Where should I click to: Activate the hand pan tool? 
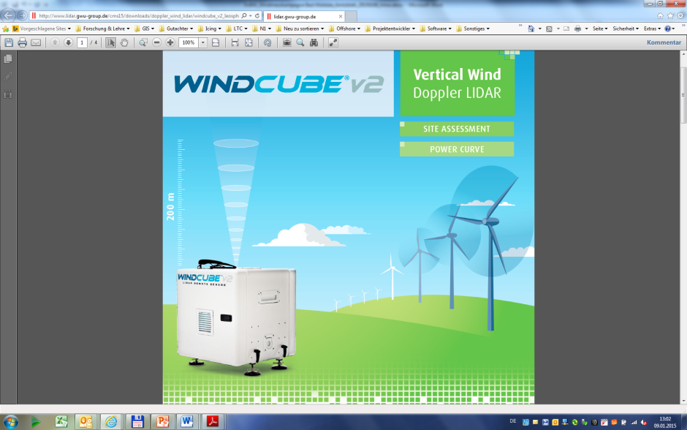pyautogui.click(x=124, y=42)
